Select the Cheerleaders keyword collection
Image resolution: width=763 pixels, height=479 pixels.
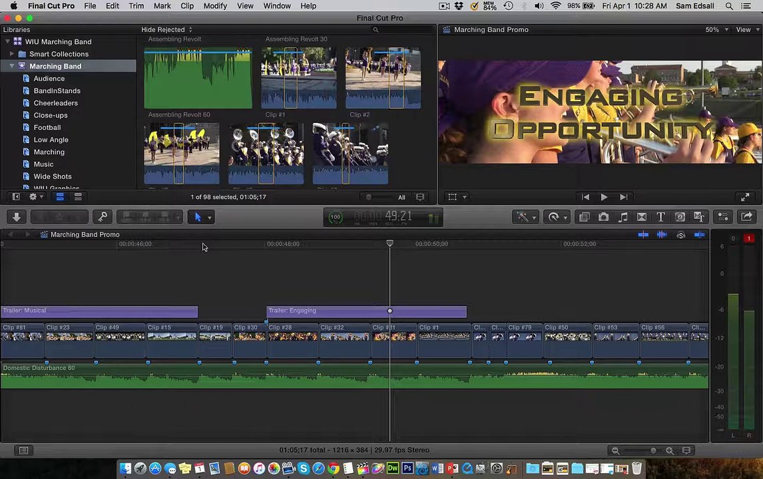pyautogui.click(x=55, y=103)
